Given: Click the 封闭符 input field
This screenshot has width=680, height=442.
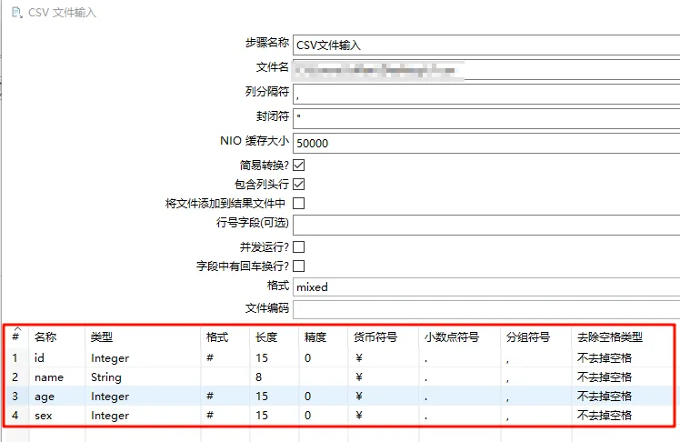Looking at the screenshot, I should coord(485,118).
